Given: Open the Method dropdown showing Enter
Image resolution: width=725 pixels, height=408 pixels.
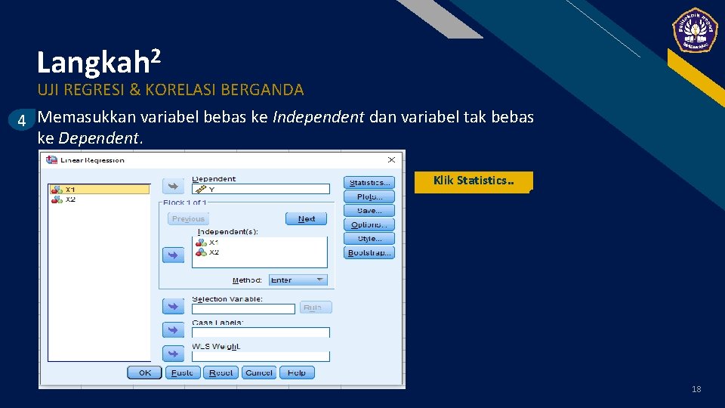Looking at the screenshot, I should [x=298, y=280].
